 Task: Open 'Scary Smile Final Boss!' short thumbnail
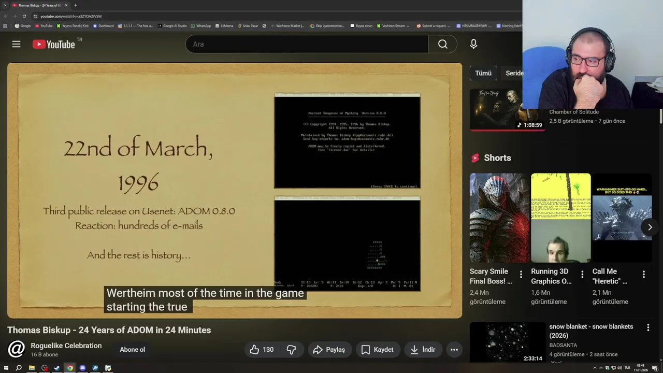coord(499,218)
